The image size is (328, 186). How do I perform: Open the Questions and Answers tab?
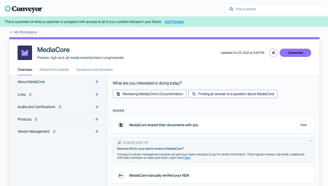click(94, 70)
